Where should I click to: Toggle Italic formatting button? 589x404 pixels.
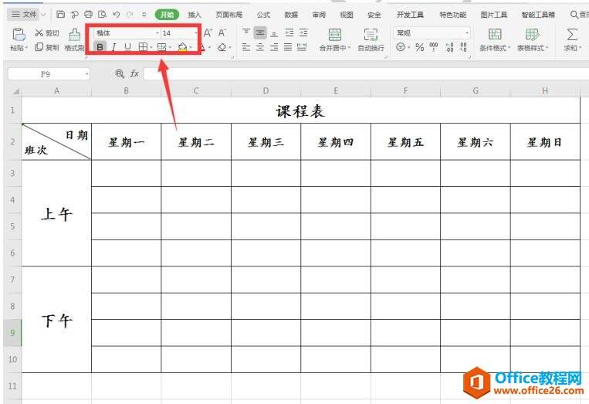click(113, 47)
